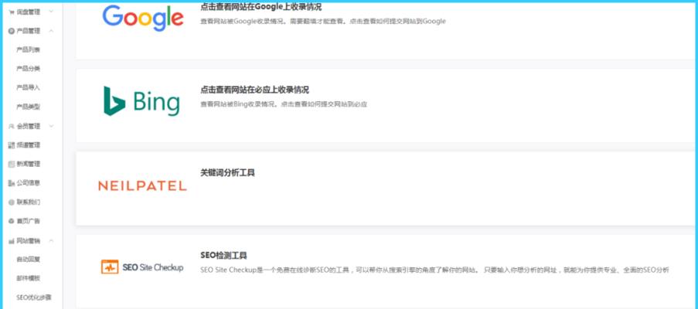Click the Google logo
Screen dimensions: 698x309
[x=143, y=18]
